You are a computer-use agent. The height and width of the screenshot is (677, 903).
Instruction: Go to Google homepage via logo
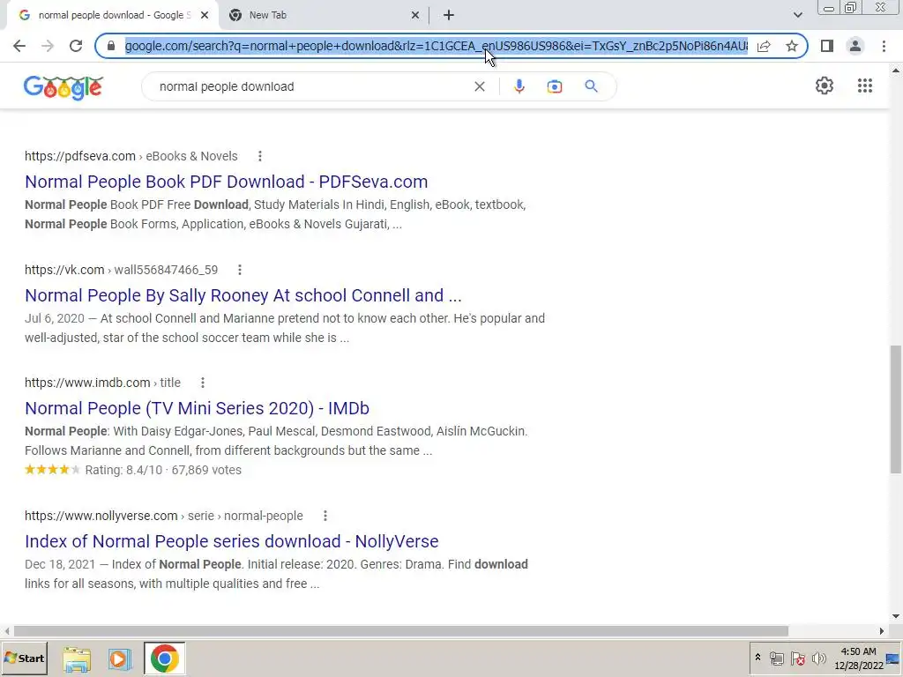(63, 87)
